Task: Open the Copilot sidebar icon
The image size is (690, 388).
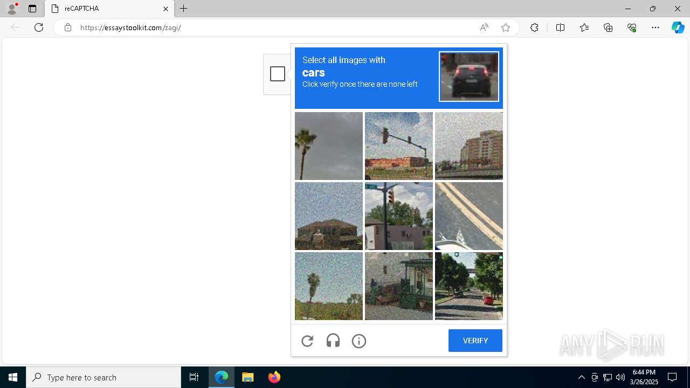Action: [678, 27]
